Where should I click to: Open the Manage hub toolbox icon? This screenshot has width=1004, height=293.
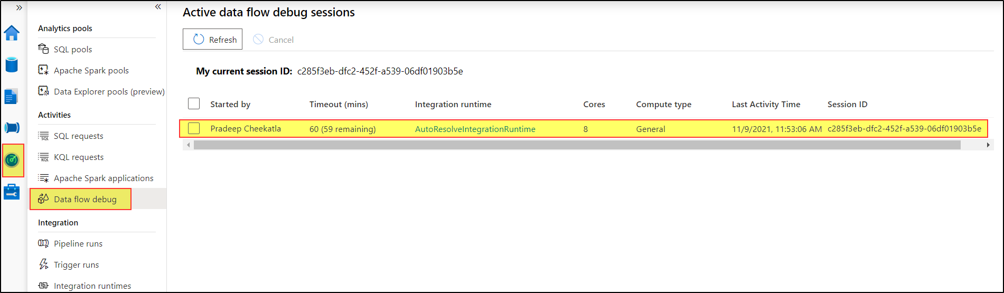(x=12, y=192)
